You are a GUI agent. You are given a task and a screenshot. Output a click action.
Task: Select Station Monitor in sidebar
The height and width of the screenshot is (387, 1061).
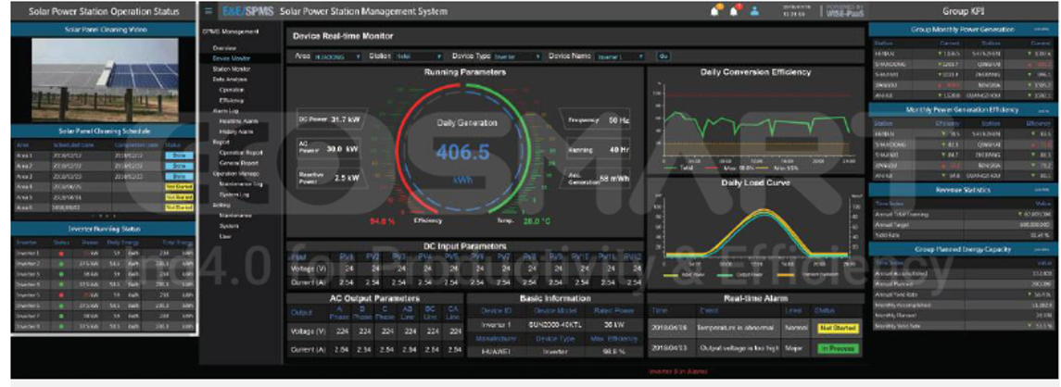click(x=230, y=69)
